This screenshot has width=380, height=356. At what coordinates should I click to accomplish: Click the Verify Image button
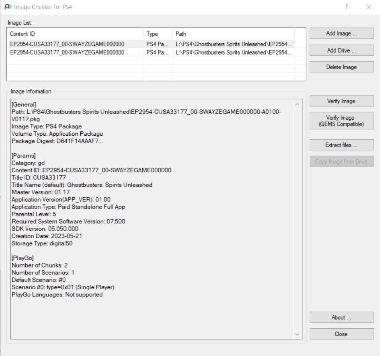click(342, 101)
